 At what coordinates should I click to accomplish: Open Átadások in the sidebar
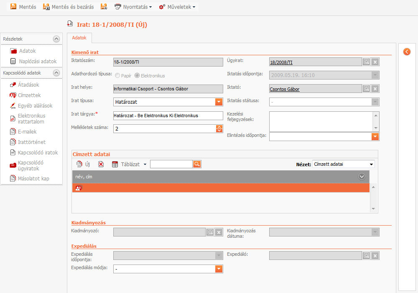(x=25, y=85)
